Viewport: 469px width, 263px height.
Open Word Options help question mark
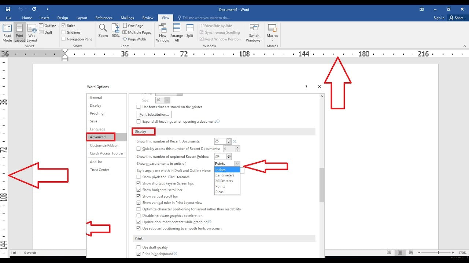[306, 87]
